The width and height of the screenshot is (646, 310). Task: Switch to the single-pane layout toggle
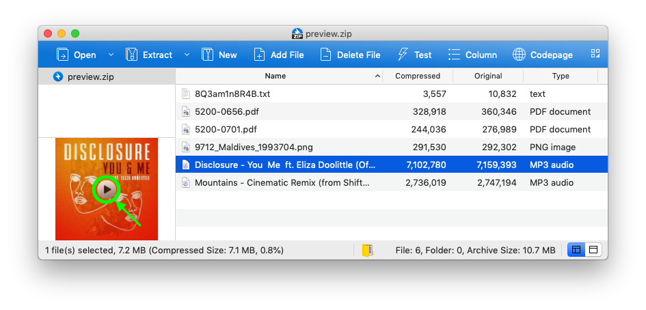(593, 251)
